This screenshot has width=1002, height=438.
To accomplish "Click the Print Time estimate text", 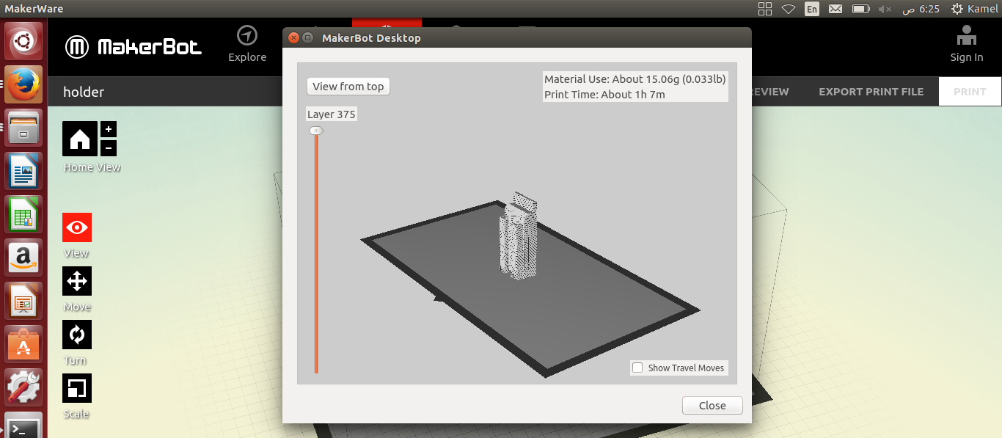I will click(x=604, y=95).
